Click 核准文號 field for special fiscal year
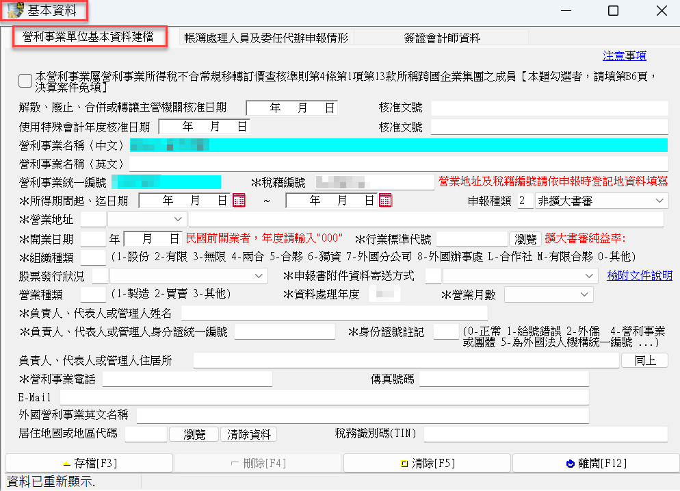680x491 pixels. click(x=549, y=127)
